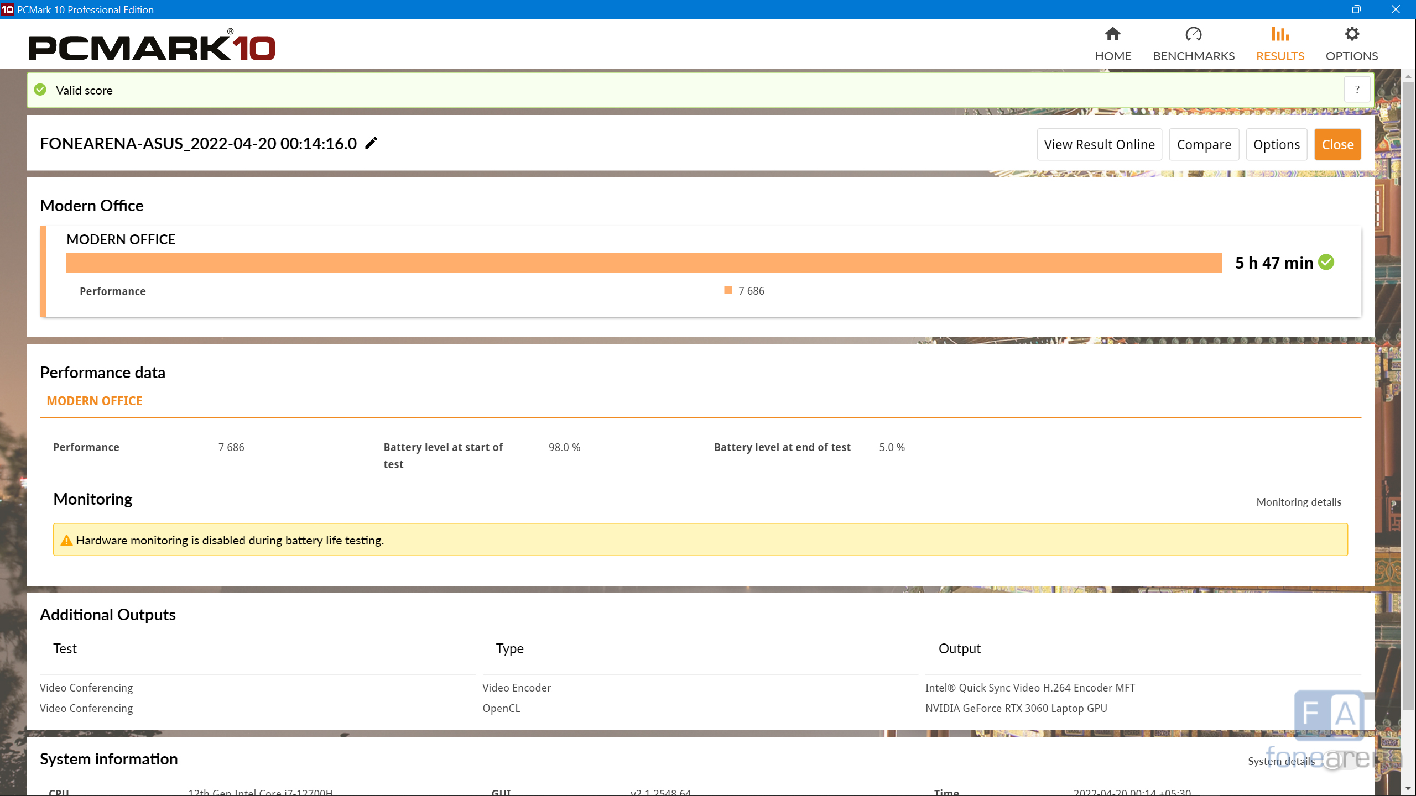This screenshot has width=1416, height=796.
Task: Open the Monitoring details link
Action: coord(1298,502)
